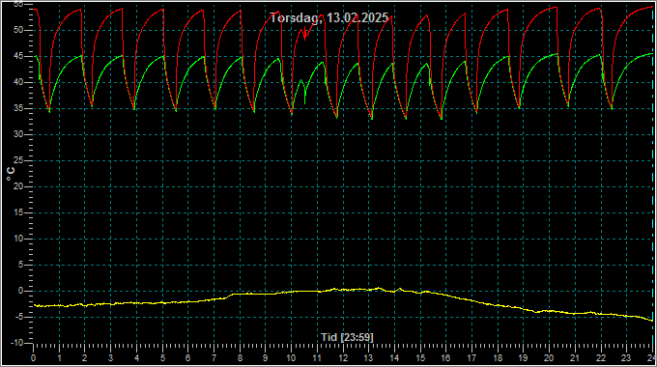The image size is (657, 367).
Task: Click hour 3 on the time axis
Action: tap(110, 358)
